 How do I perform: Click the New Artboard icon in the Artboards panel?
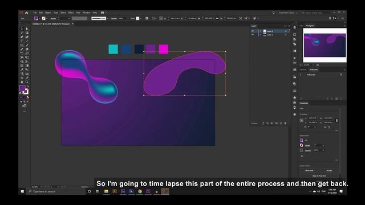[336, 99]
